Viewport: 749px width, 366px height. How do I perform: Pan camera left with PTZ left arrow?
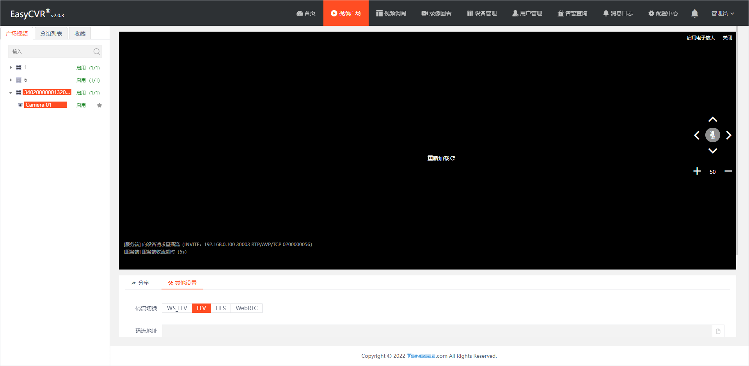tap(697, 135)
